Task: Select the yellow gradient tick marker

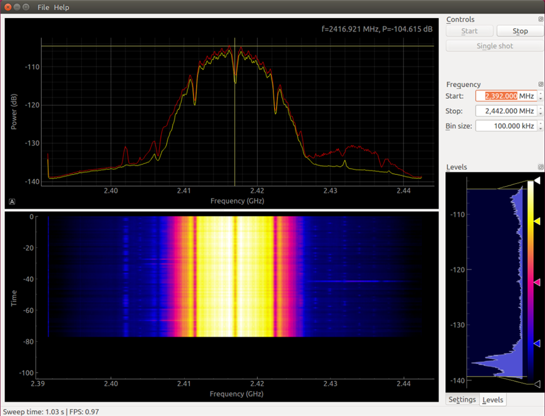Action: tap(536, 221)
